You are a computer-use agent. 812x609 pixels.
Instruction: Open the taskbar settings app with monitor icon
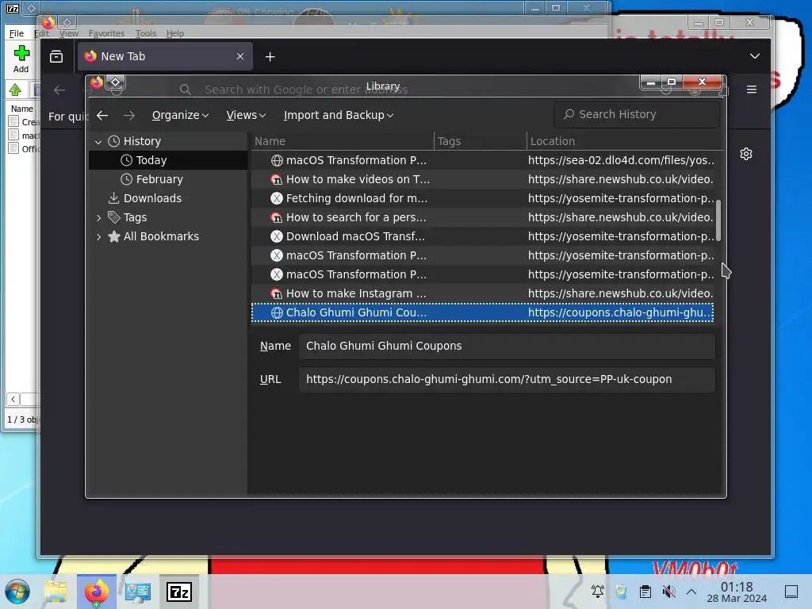coord(138,592)
